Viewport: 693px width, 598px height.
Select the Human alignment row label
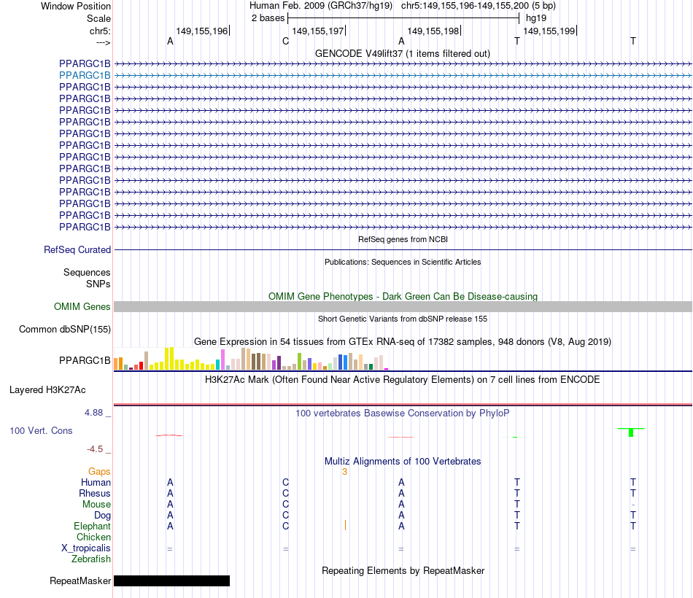click(x=96, y=482)
